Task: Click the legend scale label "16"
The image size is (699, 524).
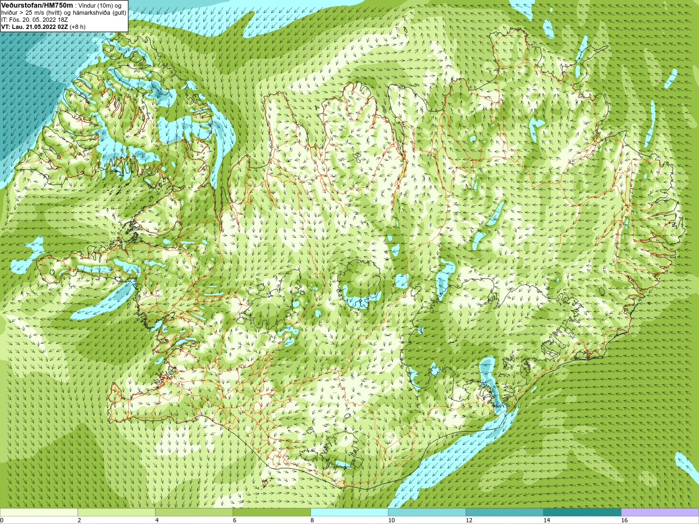Action: (x=624, y=521)
